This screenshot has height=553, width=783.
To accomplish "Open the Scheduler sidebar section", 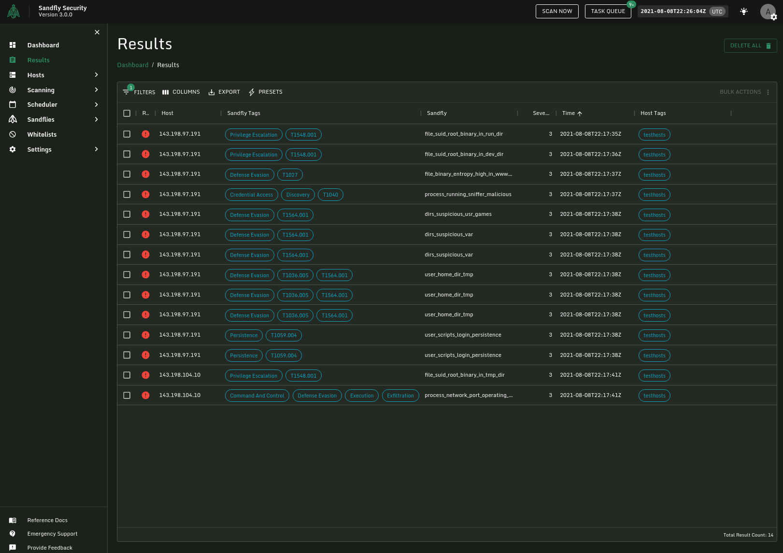I will pos(42,105).
